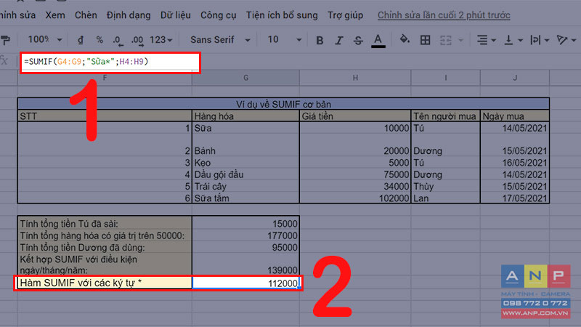This screenshot has width=581, height=327.
Task: Click the paint format icon
Action: [x=5, y=40]
